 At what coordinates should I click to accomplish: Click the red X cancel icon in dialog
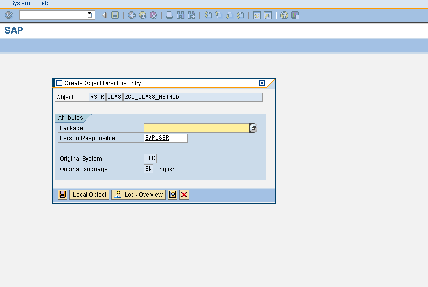184,194
